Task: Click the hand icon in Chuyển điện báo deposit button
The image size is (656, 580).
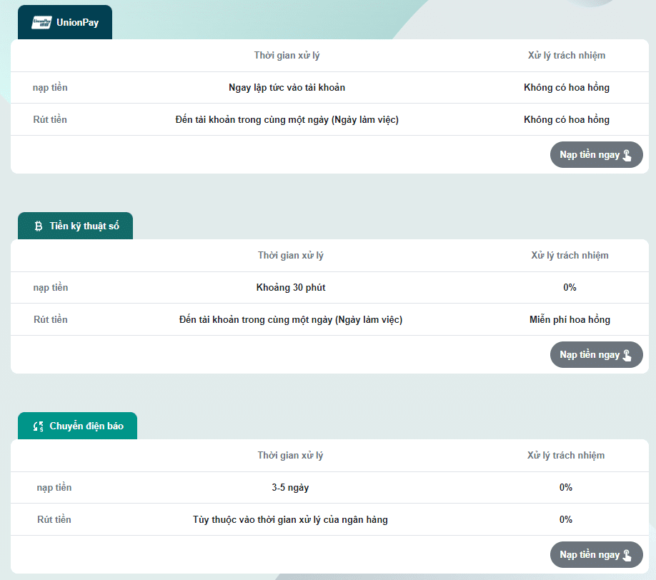Action: 627,555
